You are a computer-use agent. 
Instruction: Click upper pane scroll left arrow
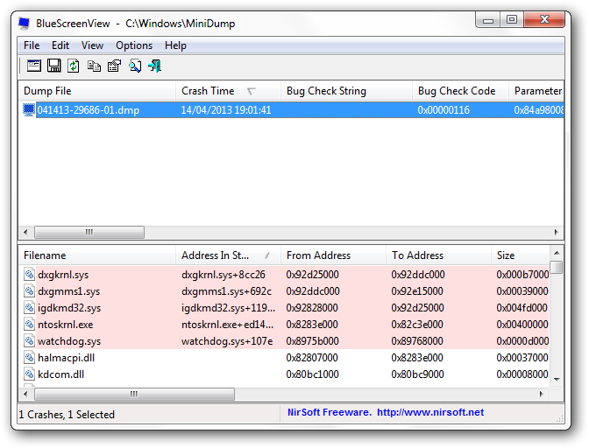(x=25, y=232)
